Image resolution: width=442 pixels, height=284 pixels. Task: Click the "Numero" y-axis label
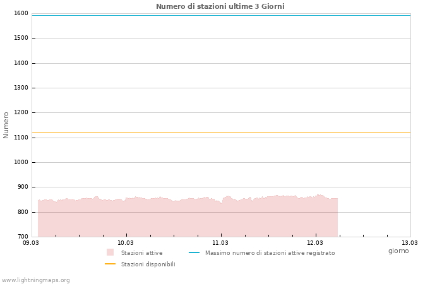(6, 125)
